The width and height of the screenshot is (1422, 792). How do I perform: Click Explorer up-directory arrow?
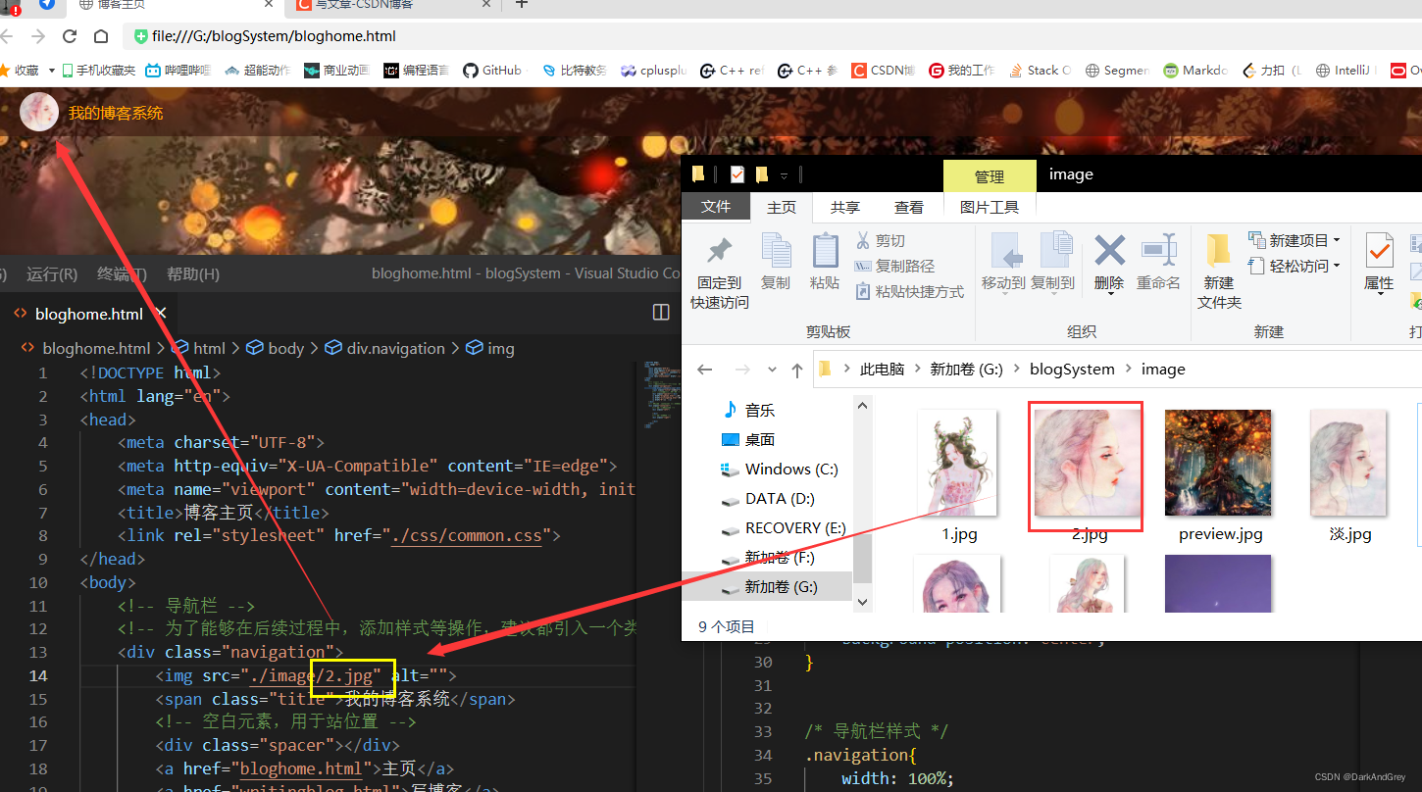click(x=797, y=370)
